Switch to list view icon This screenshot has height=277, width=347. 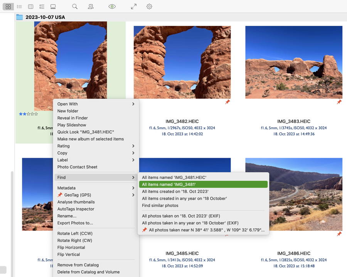click(19, 7)
